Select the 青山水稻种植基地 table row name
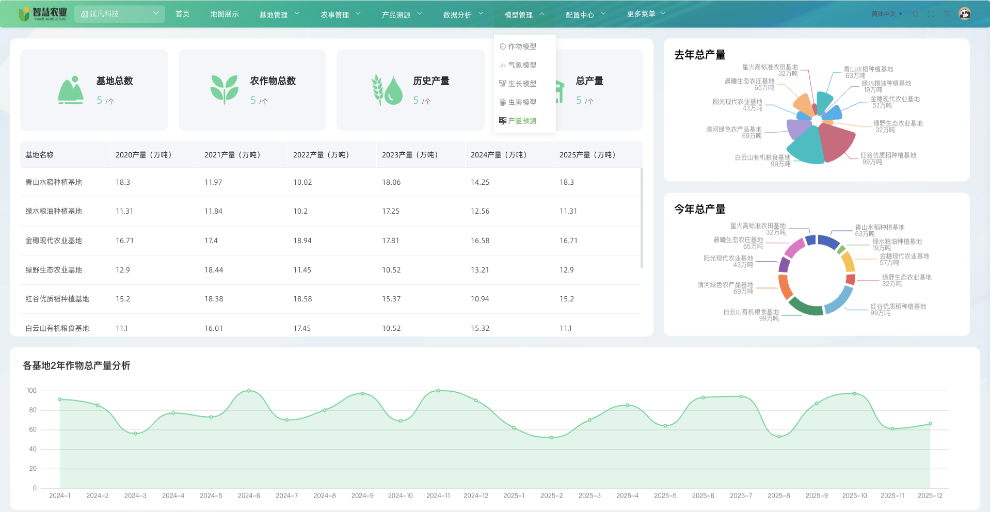Image resolution: width=990 pixels, height=512 pixels. (x=54, y=182)
